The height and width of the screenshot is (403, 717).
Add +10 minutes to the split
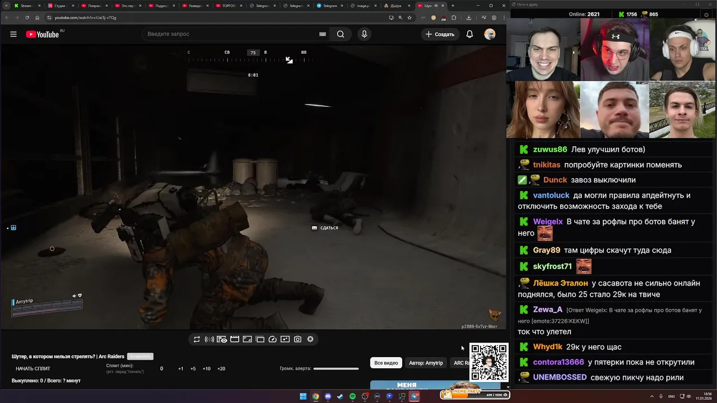207,369
